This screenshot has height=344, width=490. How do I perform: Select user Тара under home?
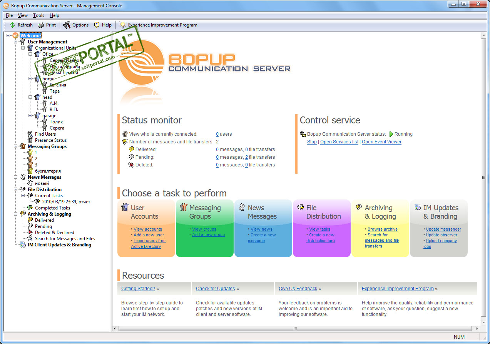coord(55,91)
